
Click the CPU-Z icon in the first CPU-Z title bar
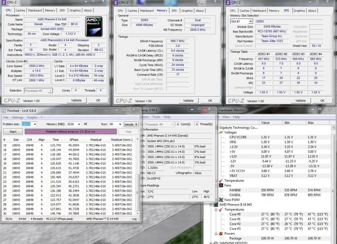[4, 2]
